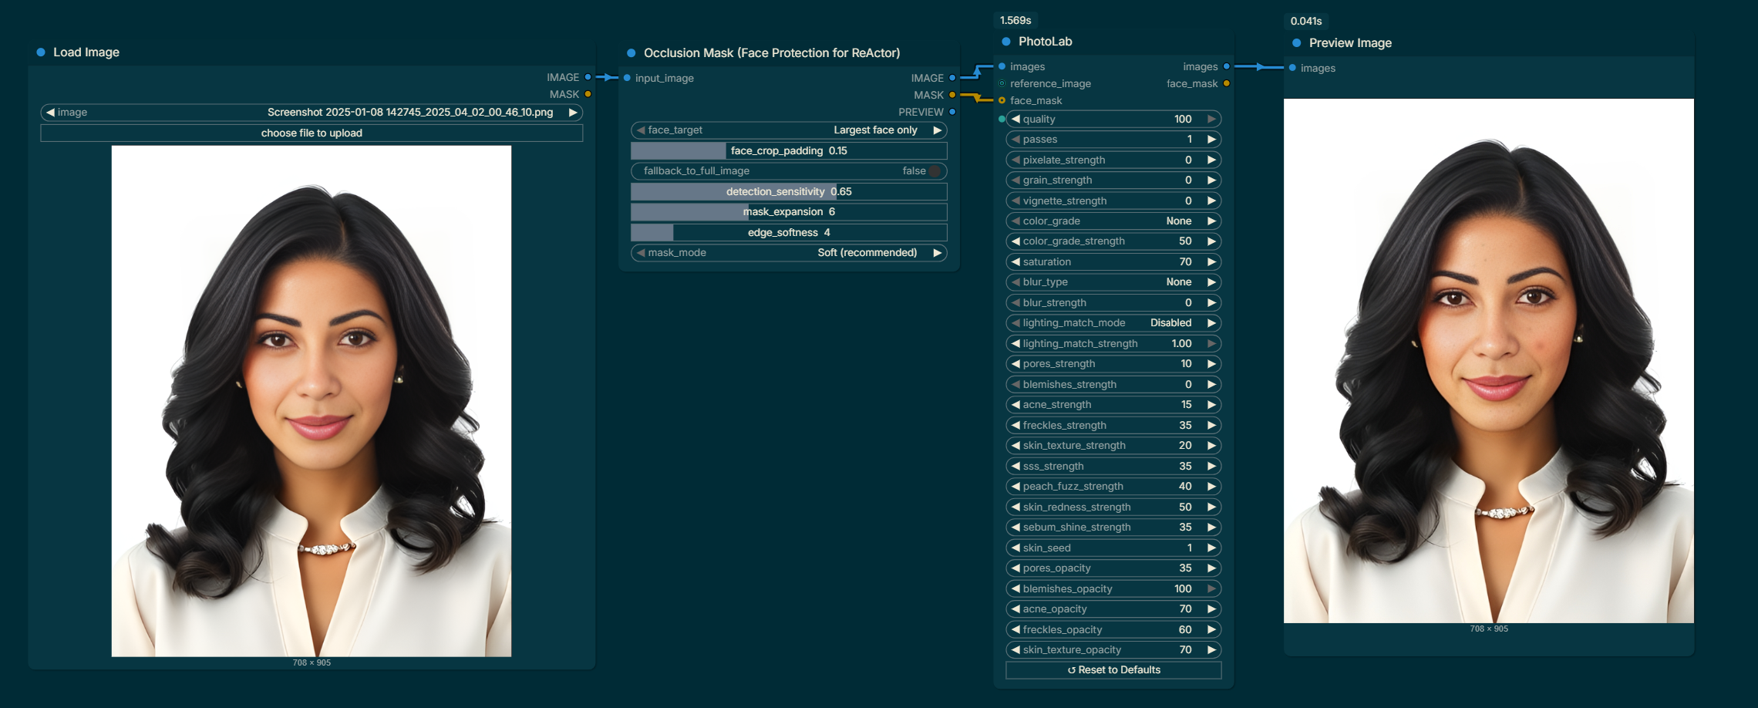Next face_target option right arrow
This screenshot has width=1758, height=708.
(937, 130)
